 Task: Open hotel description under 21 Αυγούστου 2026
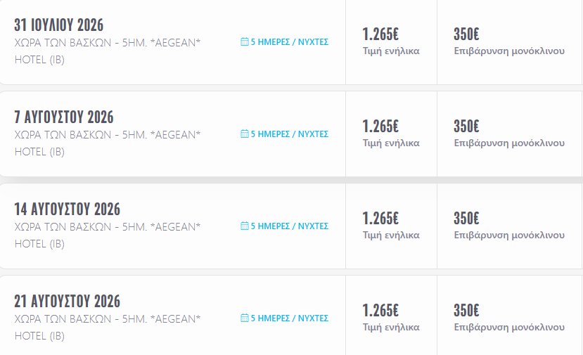pos(107,327)
